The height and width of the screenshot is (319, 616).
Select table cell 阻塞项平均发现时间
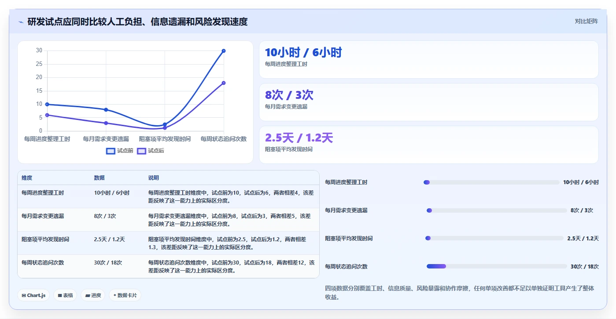(45, 239)
